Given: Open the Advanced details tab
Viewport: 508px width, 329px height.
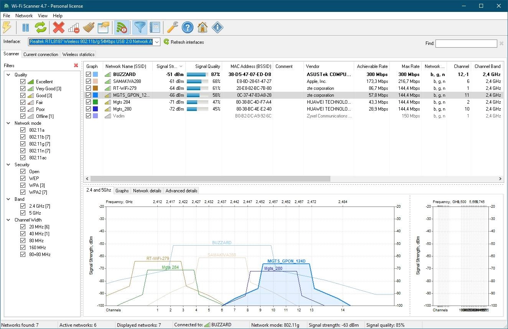Looking at the screenshot, I should [x=181, y=191].
